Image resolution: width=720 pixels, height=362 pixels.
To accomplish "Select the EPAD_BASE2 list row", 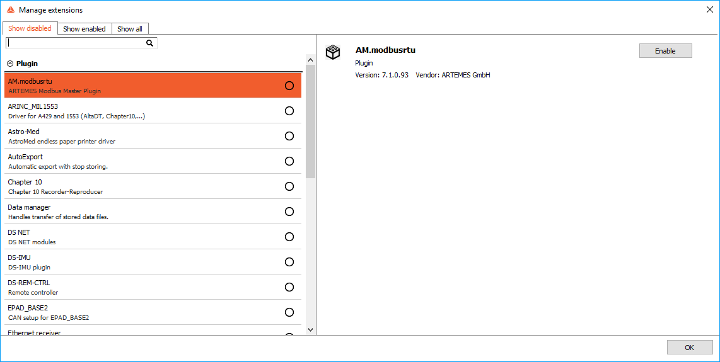I will pyautogui.click(x=153, y=312).
